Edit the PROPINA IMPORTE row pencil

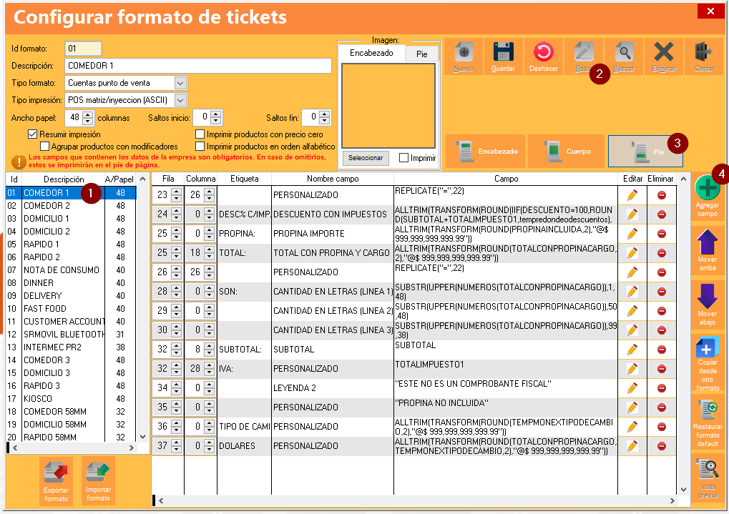tap(632, 234)
